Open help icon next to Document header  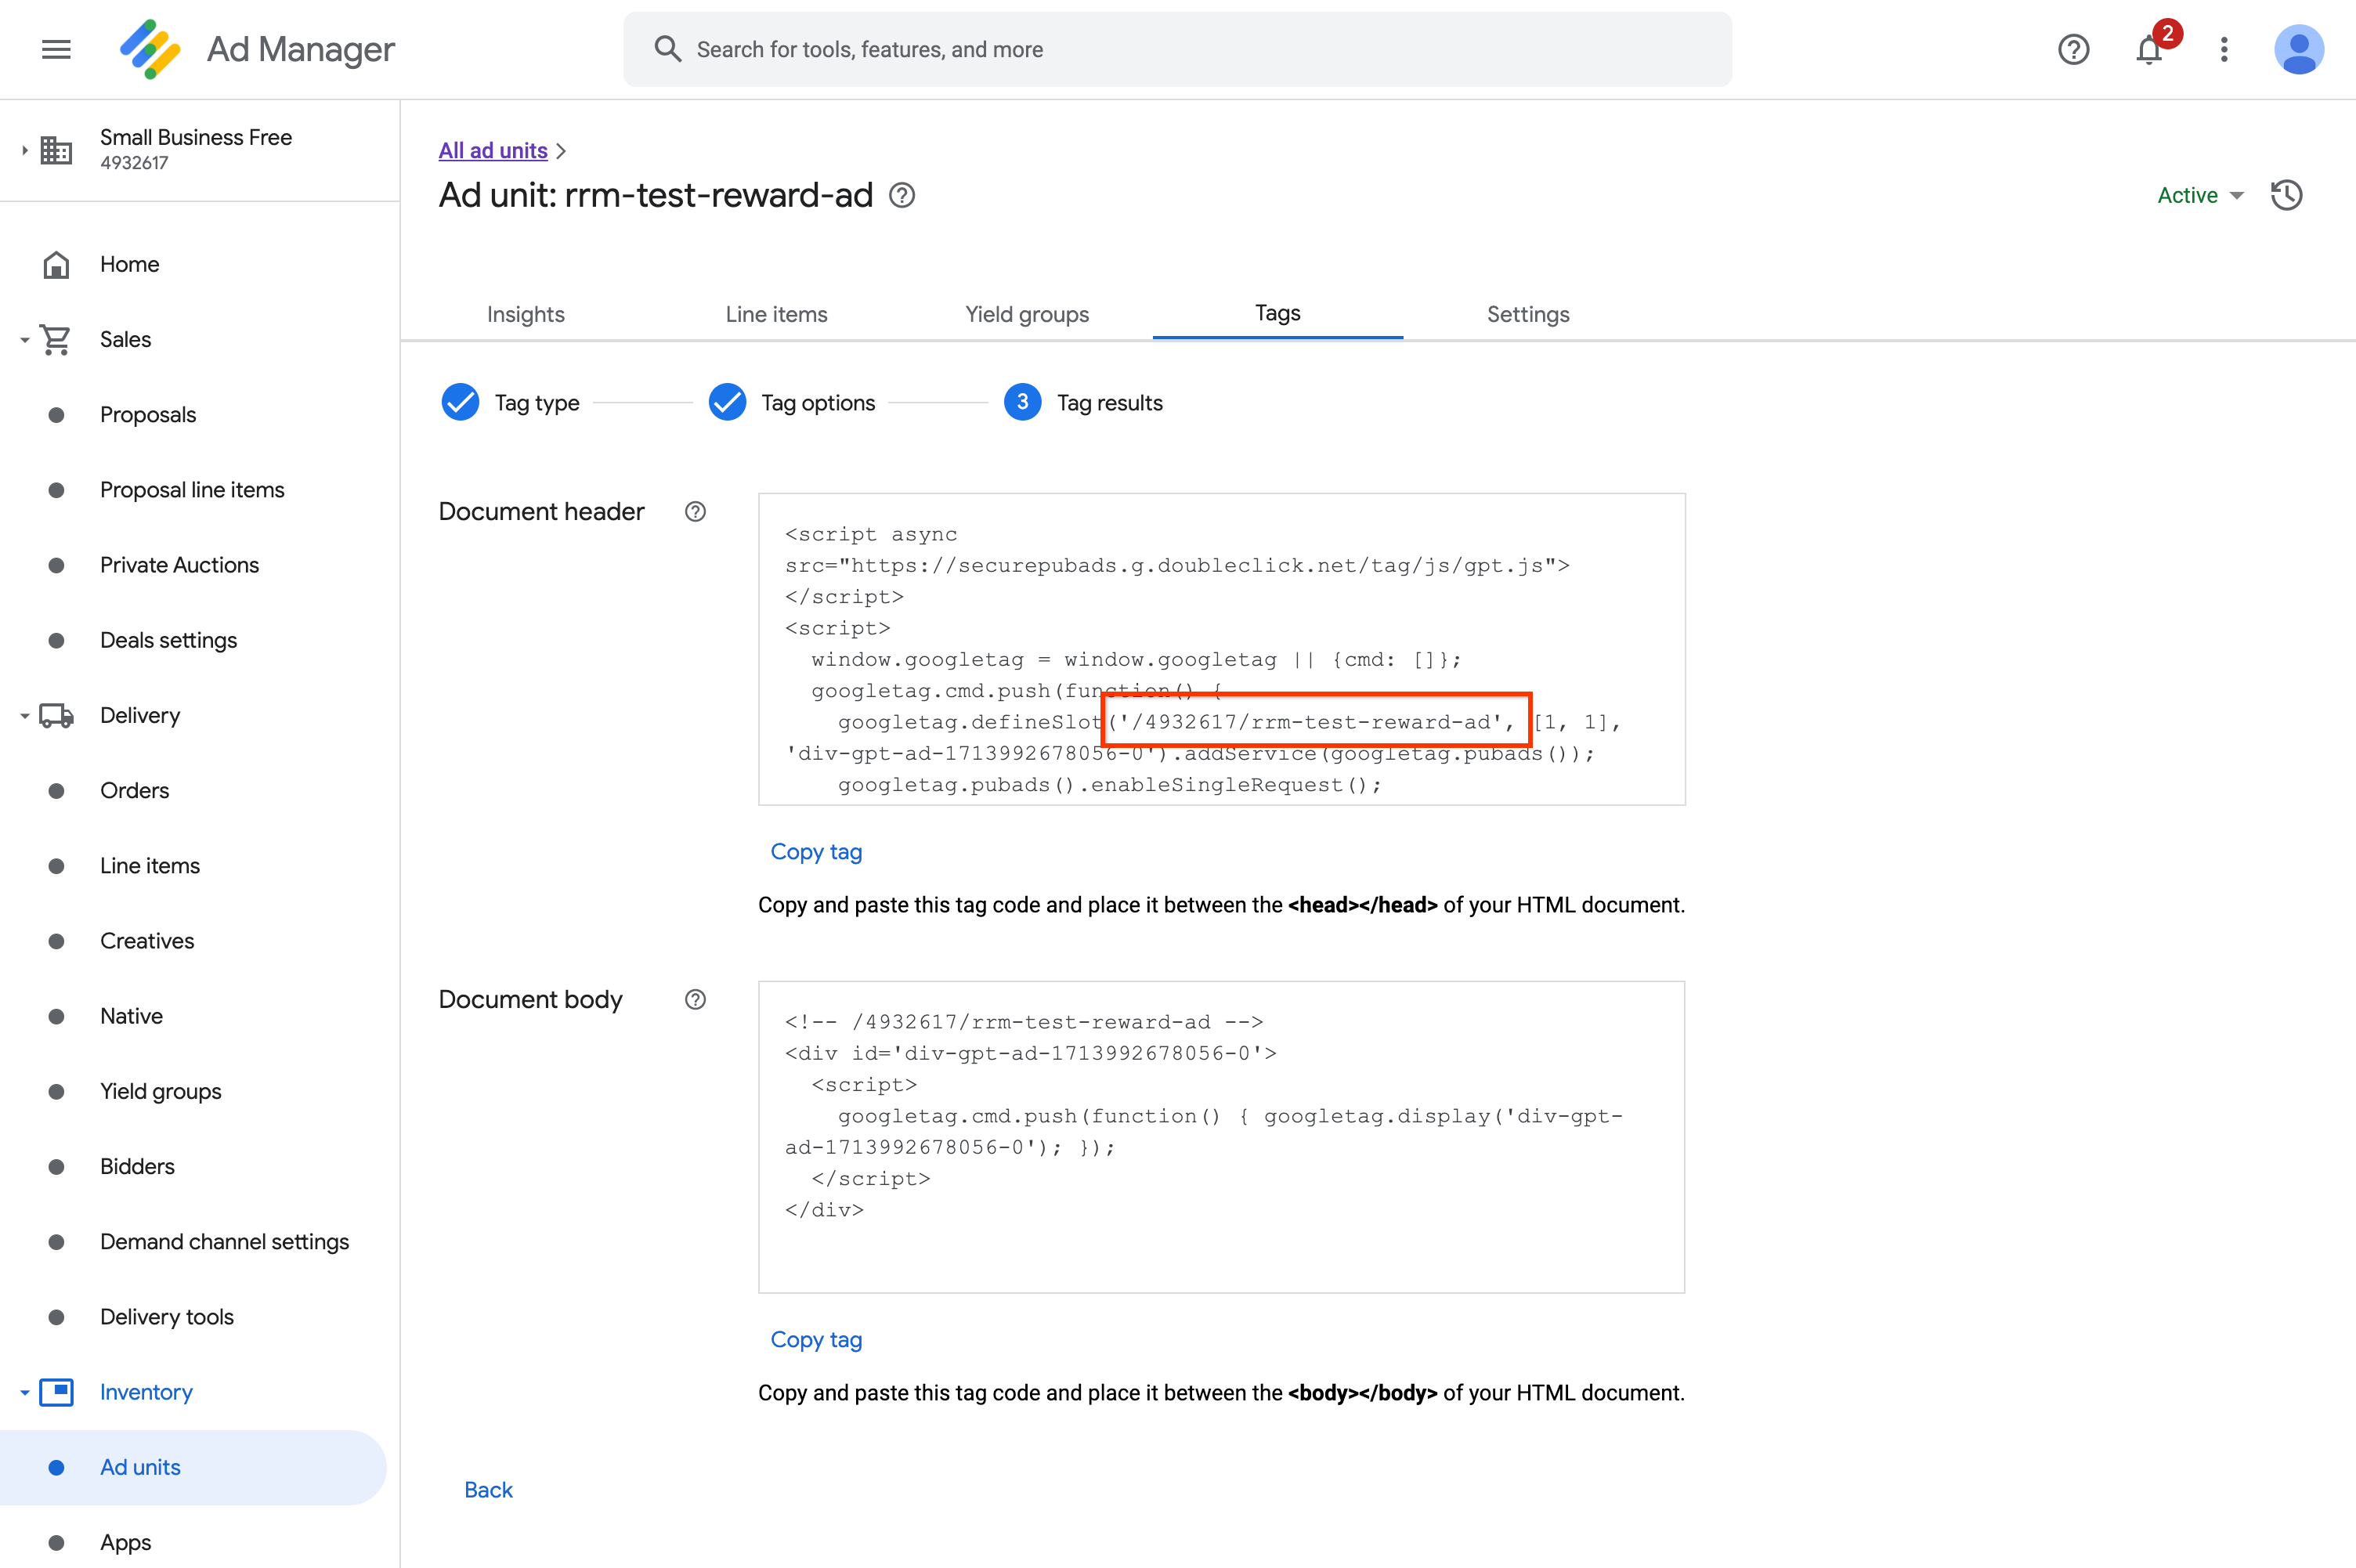click(x=695, y=512)
